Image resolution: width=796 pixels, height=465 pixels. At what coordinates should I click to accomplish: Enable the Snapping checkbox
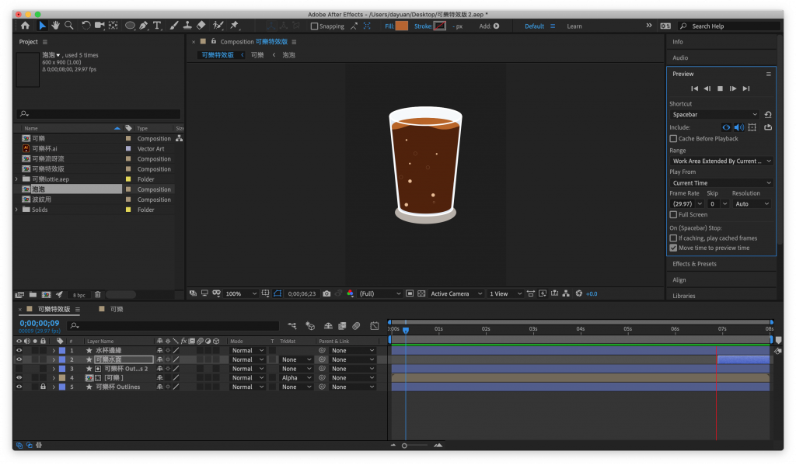314,26
